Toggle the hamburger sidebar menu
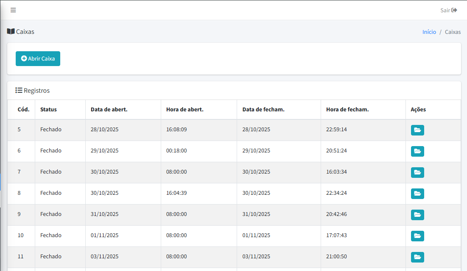Screen dimensions: 467x271 click(13, 10)
